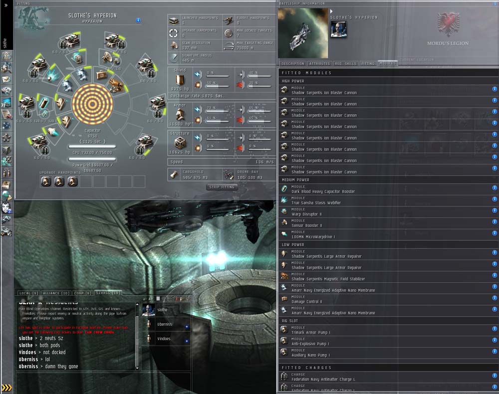Click the yellow triple-chevron button at sidebar bottom
Viewport: 499px width, 394px height.
click(6, 388)
